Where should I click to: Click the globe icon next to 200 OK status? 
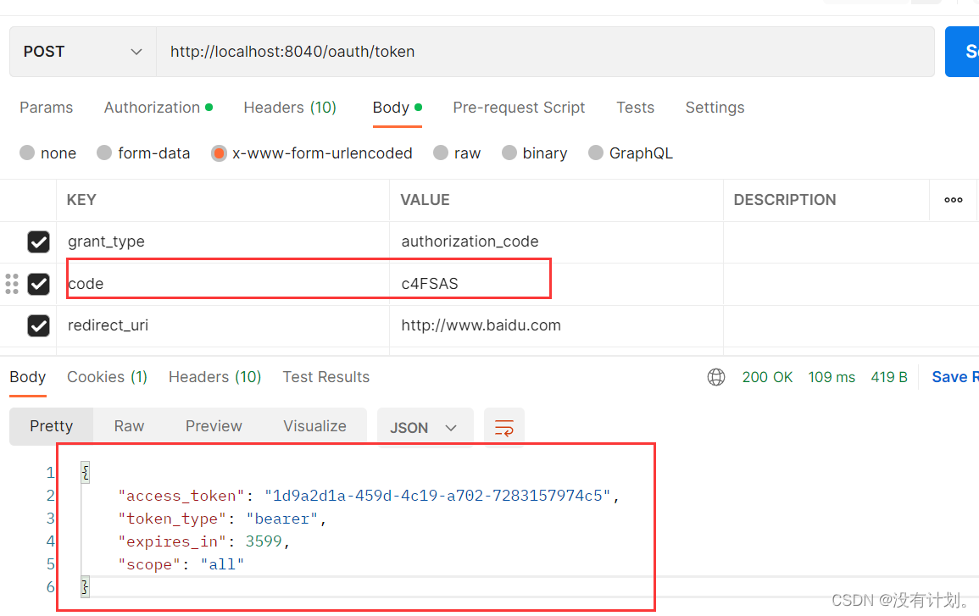point(716,377)
